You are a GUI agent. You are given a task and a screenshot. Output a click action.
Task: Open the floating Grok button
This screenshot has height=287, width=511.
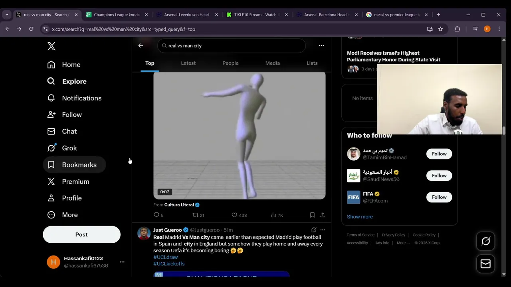coord(486,241)
